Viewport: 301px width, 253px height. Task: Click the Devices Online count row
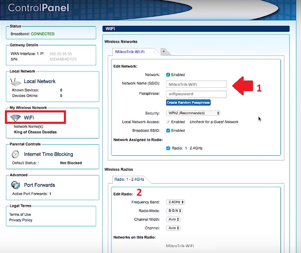pyautogui.click(x=37, y=96)
